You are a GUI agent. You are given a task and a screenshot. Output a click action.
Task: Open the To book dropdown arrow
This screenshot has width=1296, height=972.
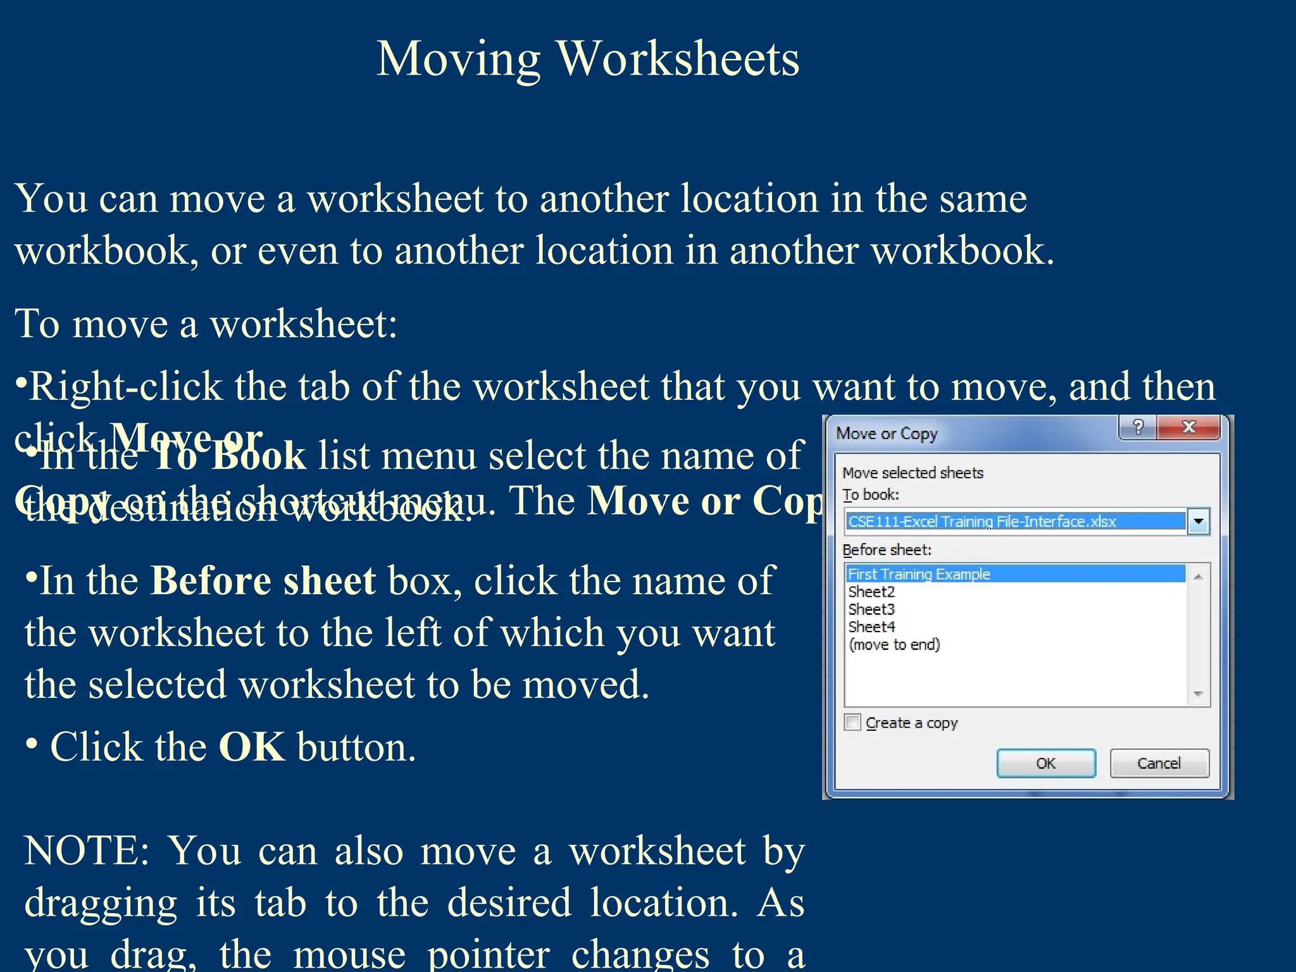(1199, 521)
